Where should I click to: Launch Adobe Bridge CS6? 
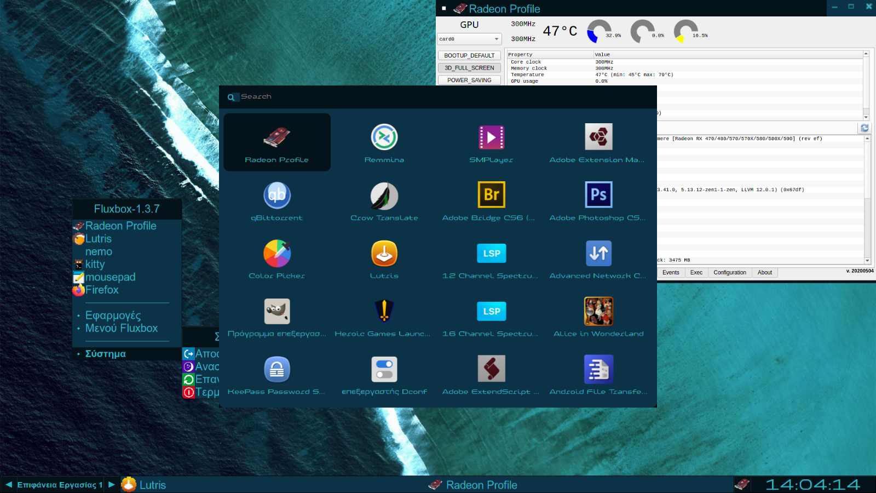point(491,200)
